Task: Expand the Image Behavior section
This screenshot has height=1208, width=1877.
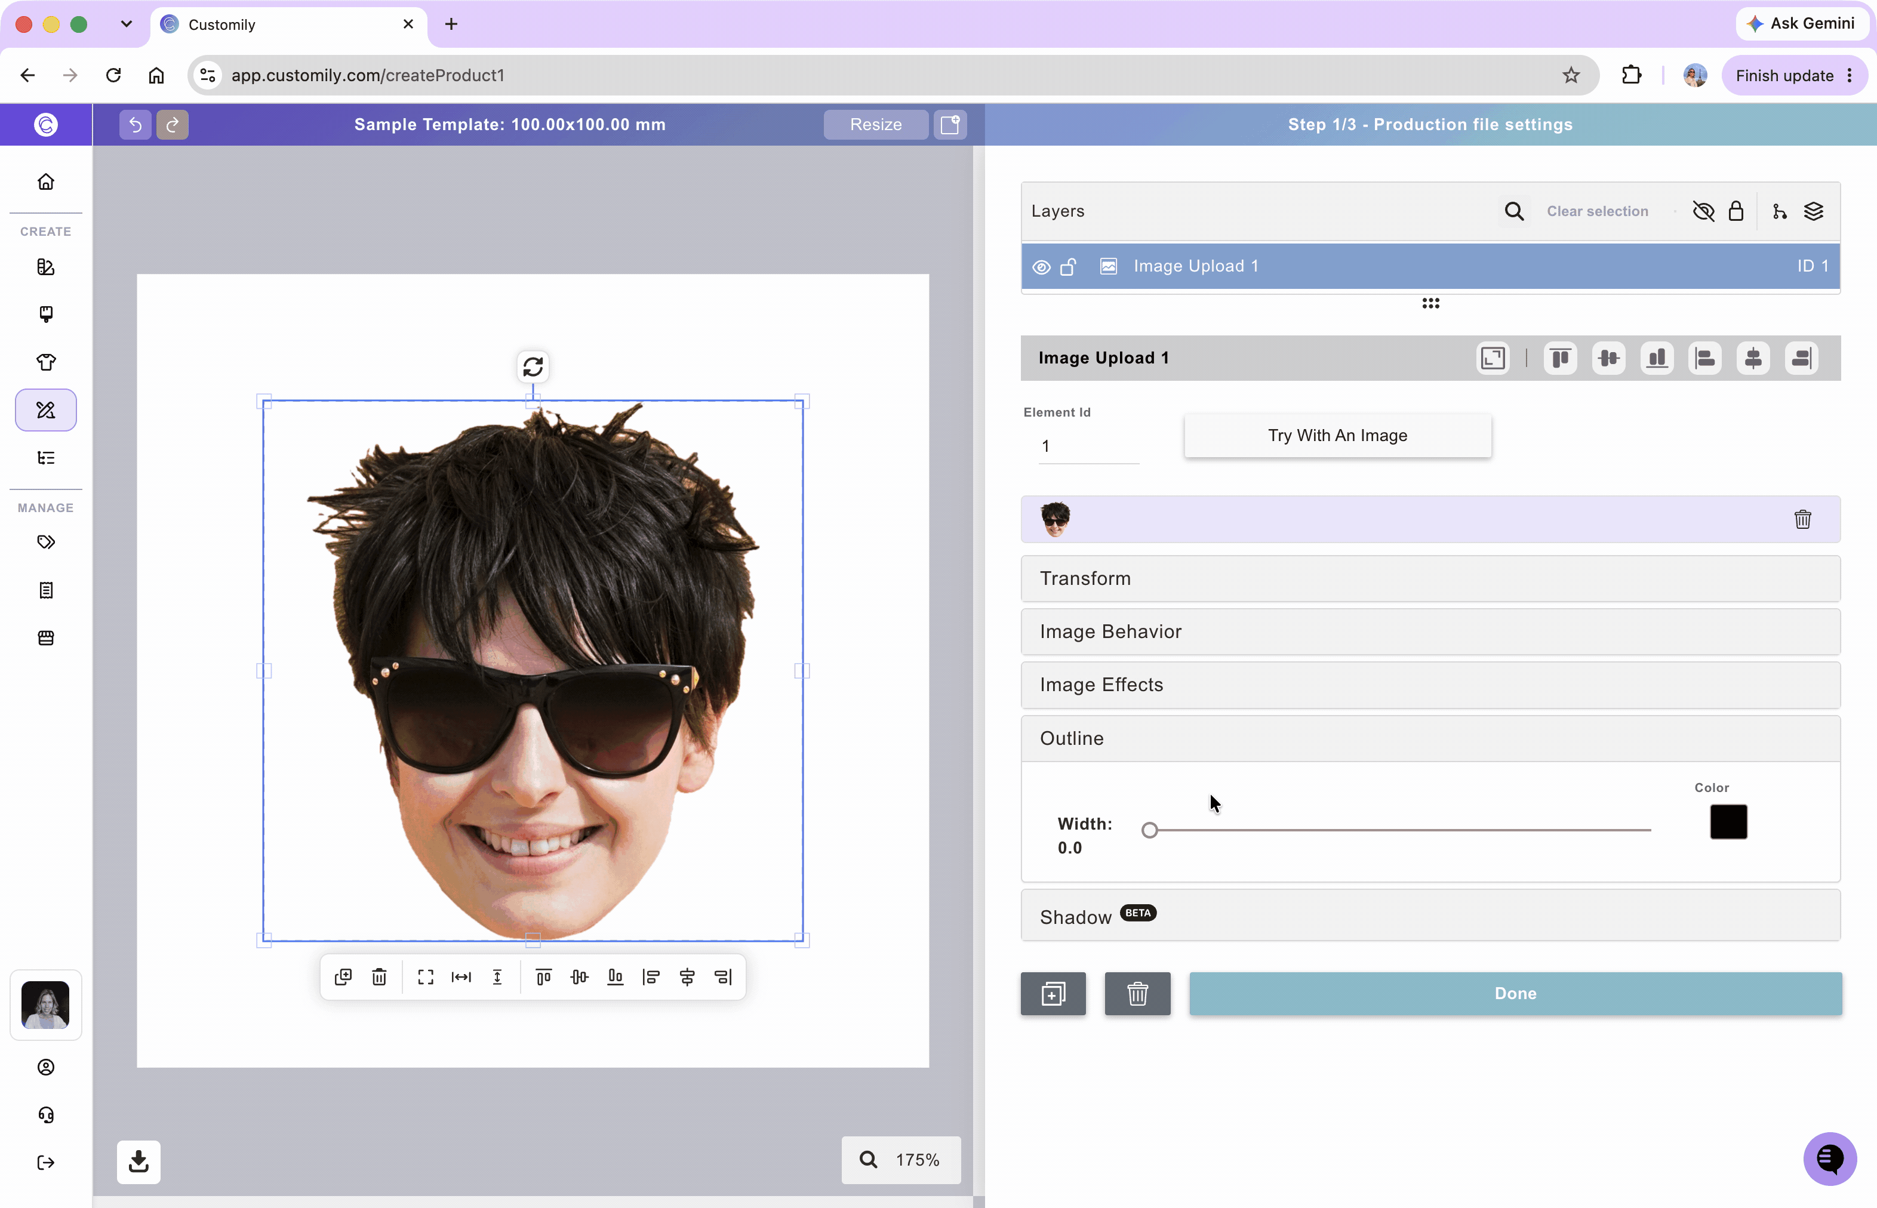Action: (1430, 632)
